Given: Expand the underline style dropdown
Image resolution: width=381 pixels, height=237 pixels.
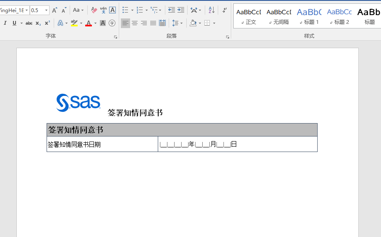Looking at the screenshot, I should click(x=21, y=23).
